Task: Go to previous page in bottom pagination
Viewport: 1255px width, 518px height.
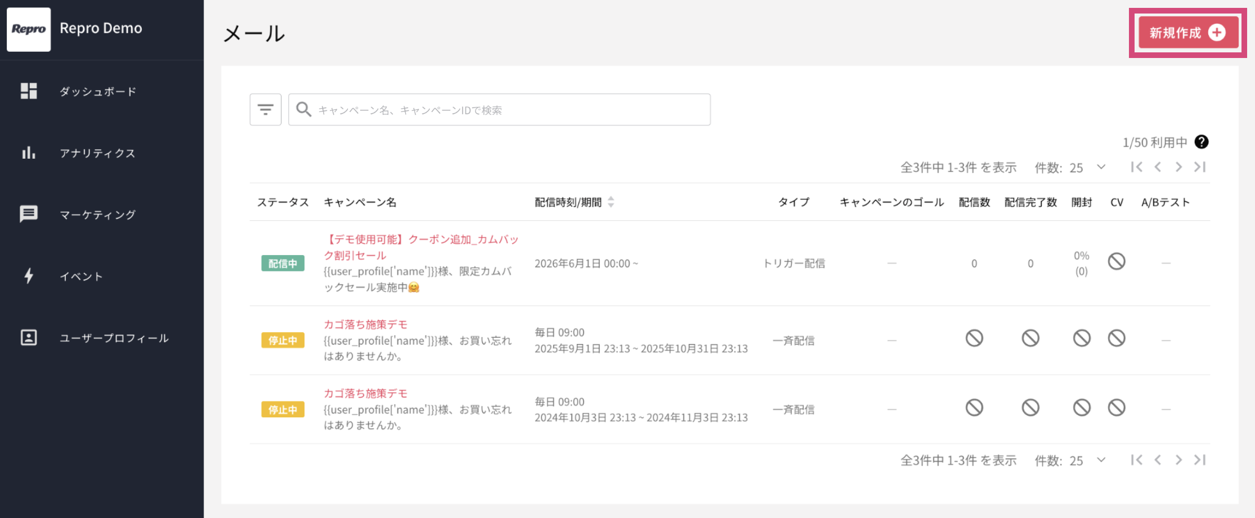Action: 1158,460
